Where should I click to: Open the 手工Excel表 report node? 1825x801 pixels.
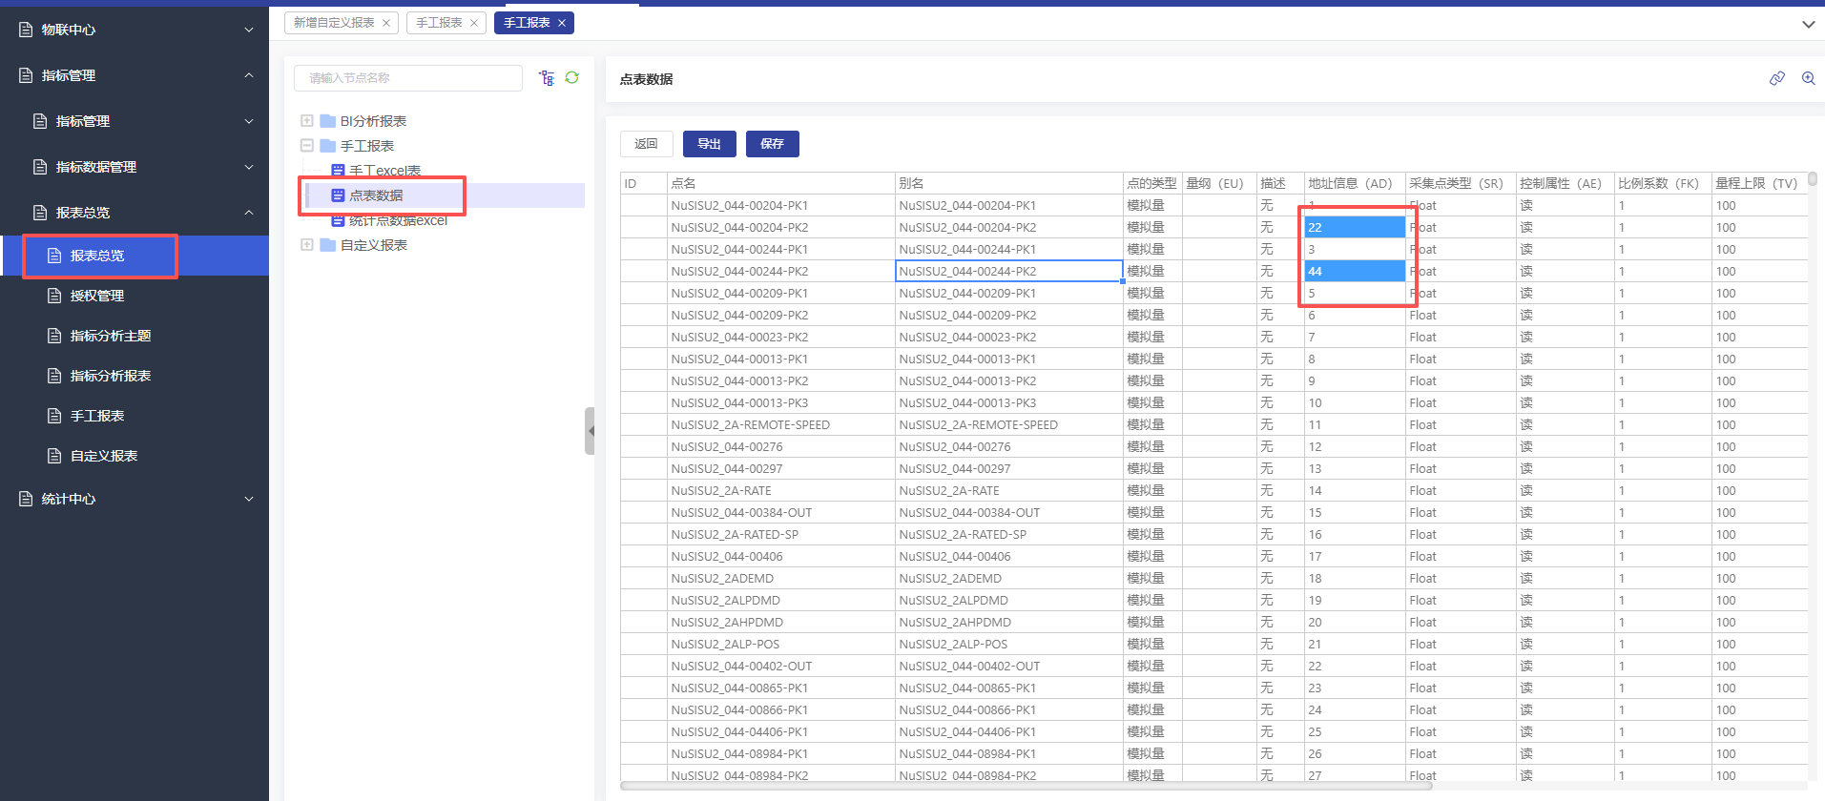tap(384, 171)
